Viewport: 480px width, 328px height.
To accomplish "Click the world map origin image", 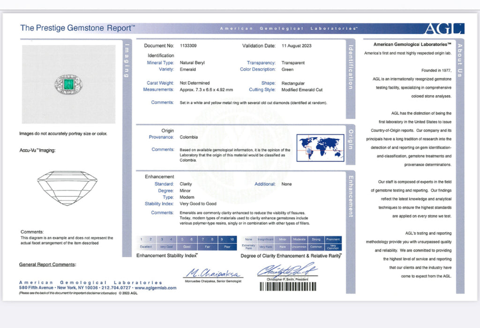I will 320,148.
